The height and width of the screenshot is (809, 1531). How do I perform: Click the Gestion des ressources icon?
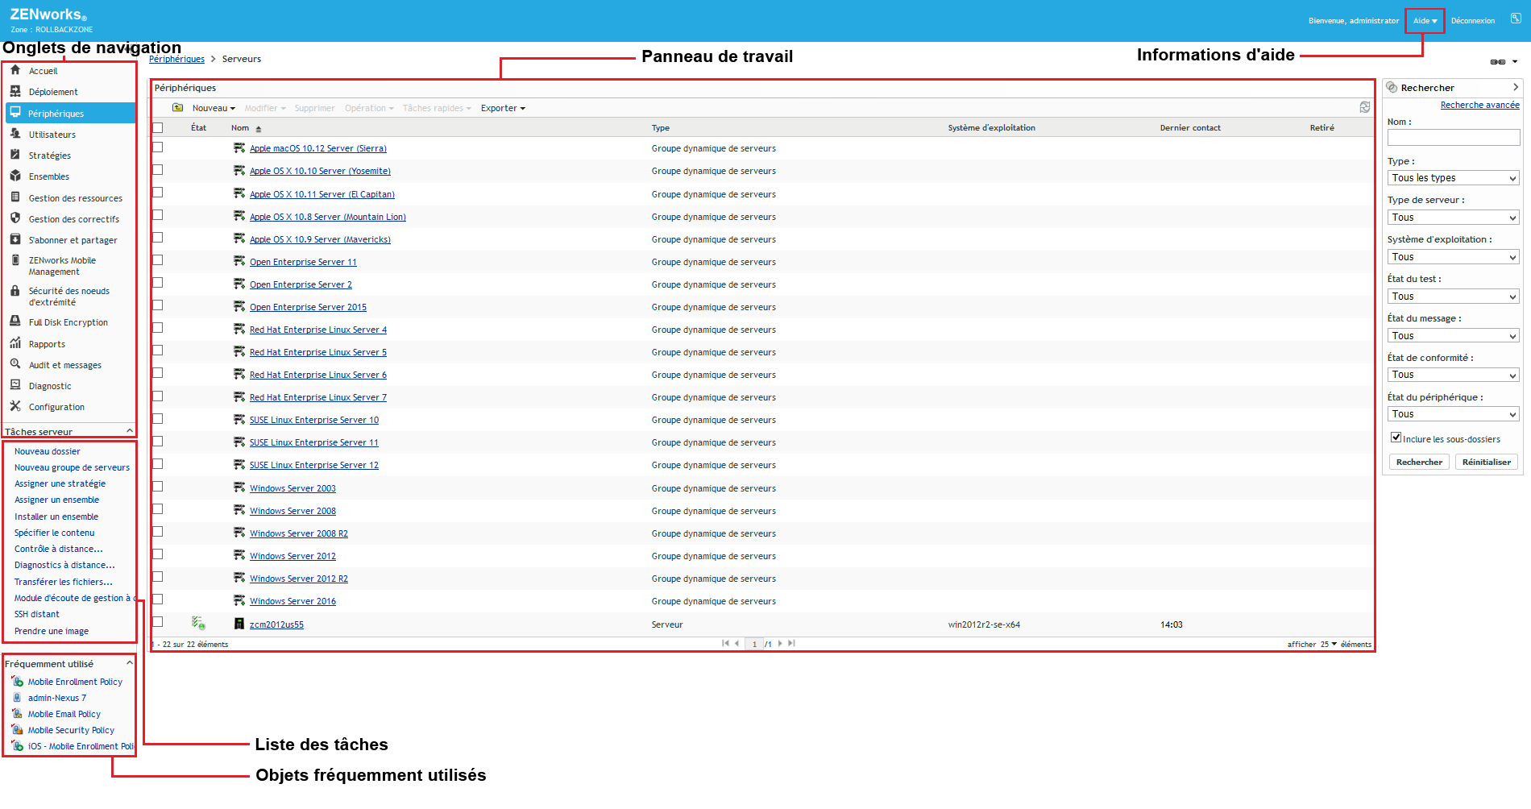coord(15,197)
